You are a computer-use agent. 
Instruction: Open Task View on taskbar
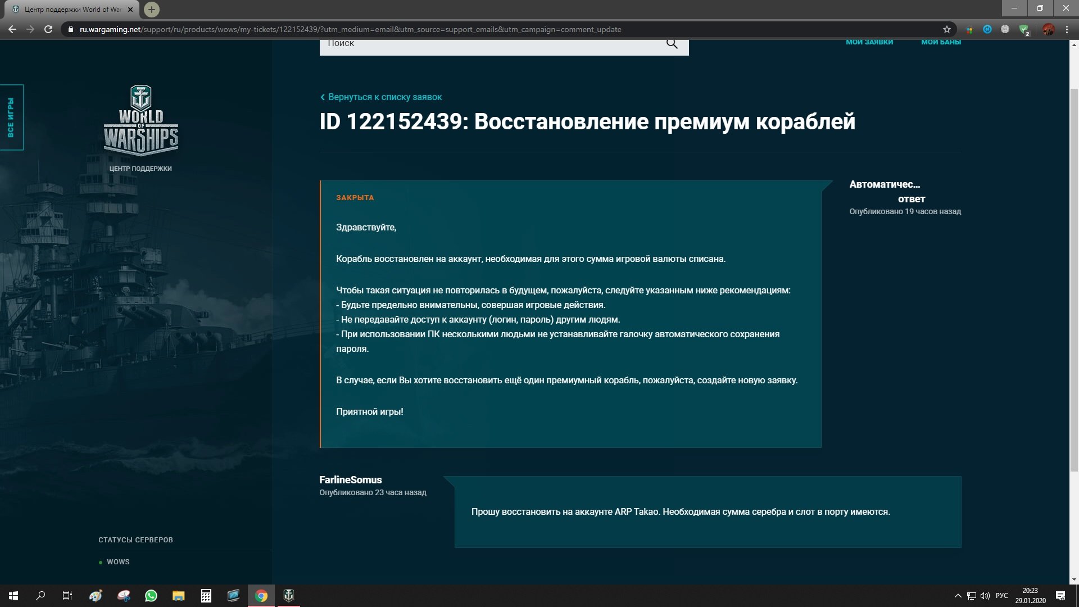coord(67,596)
